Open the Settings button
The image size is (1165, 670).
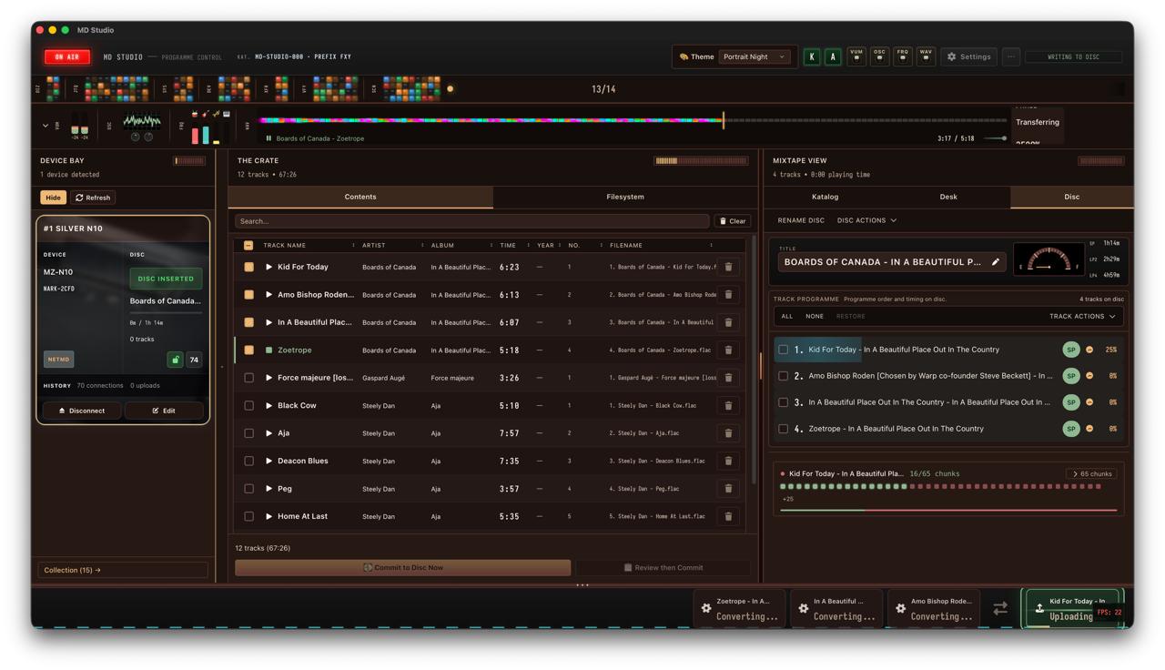click(x=968, y=56)
